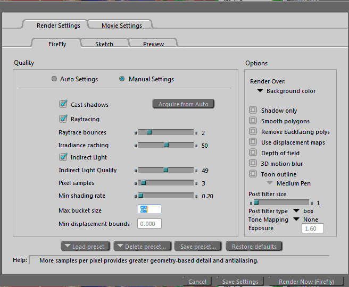Select the Preview tab
349x287 pixels.
[153, 44]
